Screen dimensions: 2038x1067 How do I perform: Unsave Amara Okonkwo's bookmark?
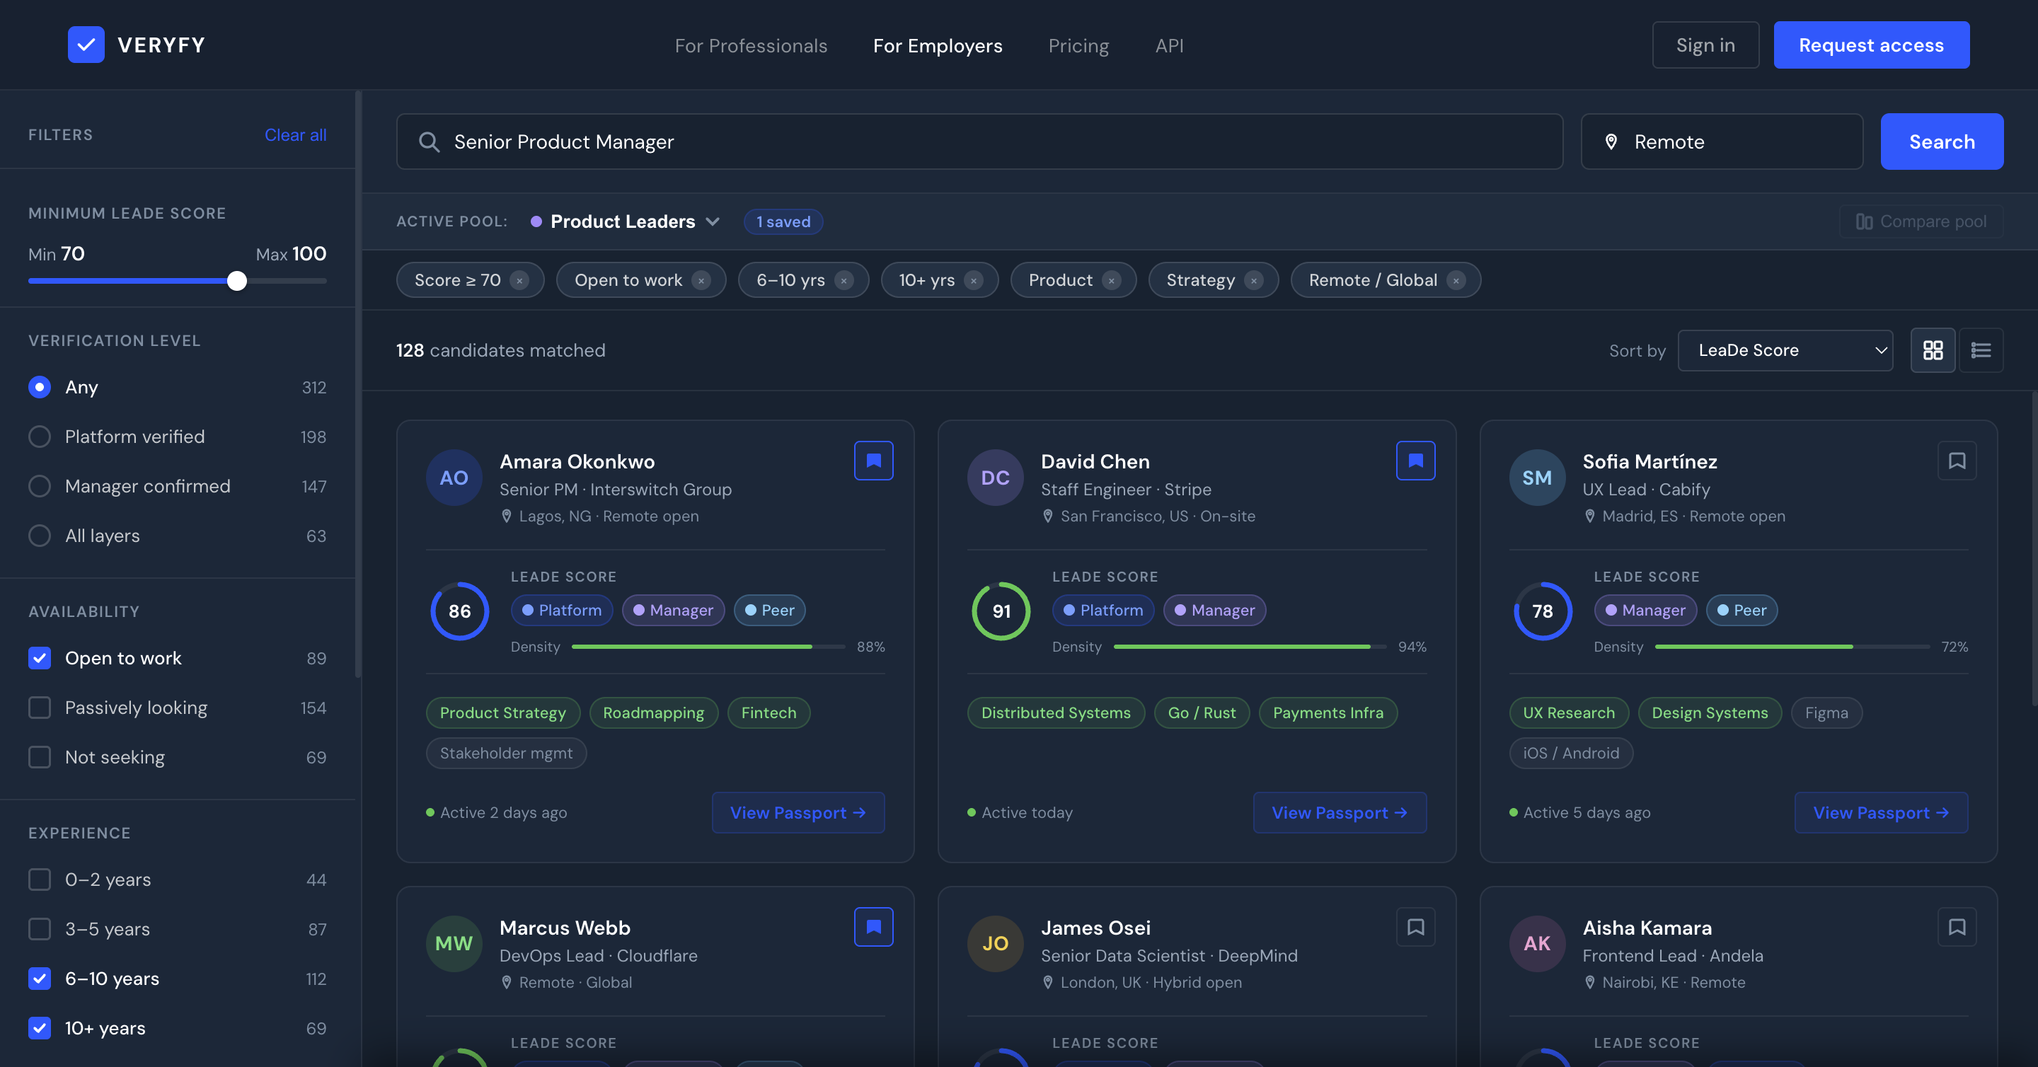click(873, 461)
